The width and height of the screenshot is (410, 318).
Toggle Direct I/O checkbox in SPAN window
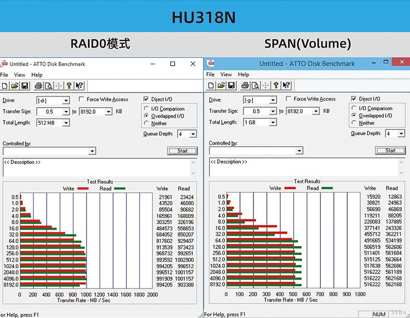tap(354, 98)
